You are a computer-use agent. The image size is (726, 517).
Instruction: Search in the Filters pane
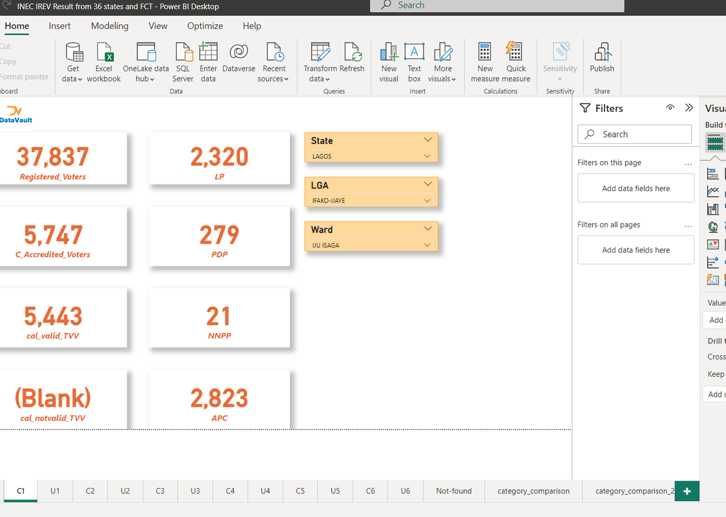tap(635, 134)
